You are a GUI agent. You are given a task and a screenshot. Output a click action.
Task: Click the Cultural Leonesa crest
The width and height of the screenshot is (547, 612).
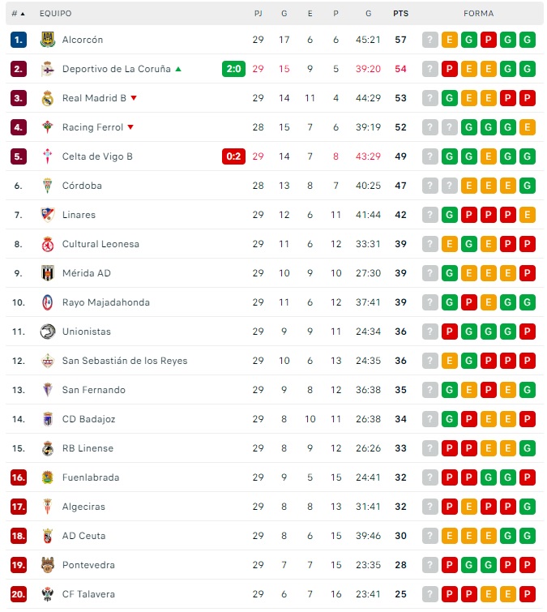pos(48,244)
